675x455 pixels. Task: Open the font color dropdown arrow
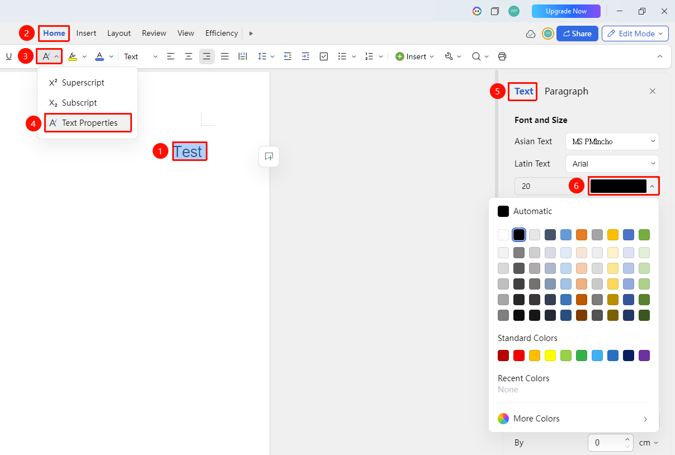coord(111,56)
